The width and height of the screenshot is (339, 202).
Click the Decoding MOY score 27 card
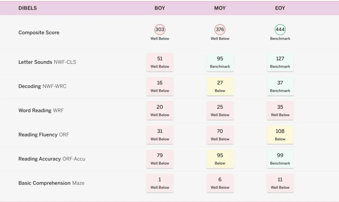(x=220, y=86)
